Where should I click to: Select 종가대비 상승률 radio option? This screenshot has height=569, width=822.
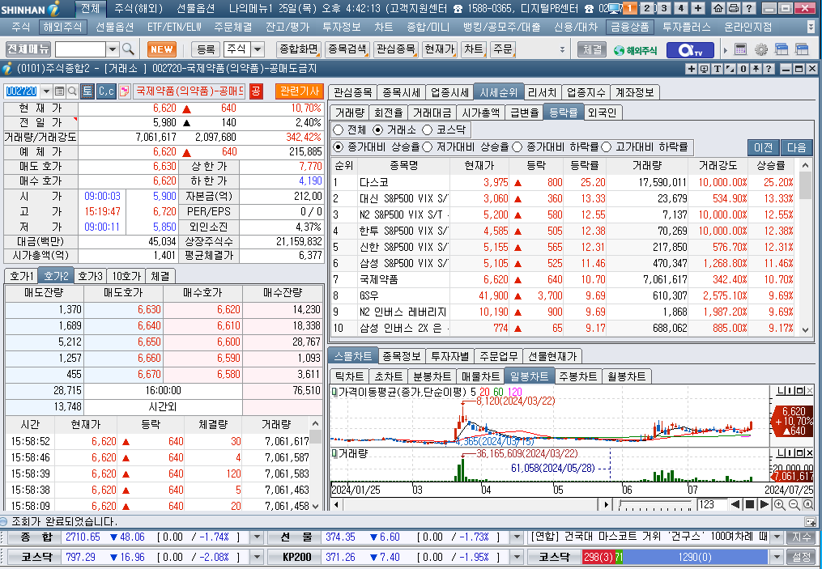tap(339, 147)
